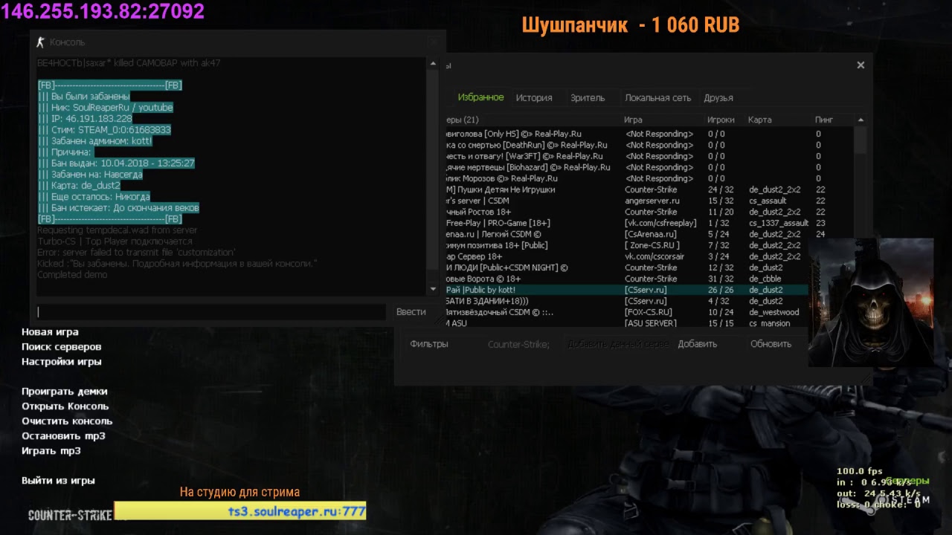
Task: Focus the console command input field
Action: point(211,313)
